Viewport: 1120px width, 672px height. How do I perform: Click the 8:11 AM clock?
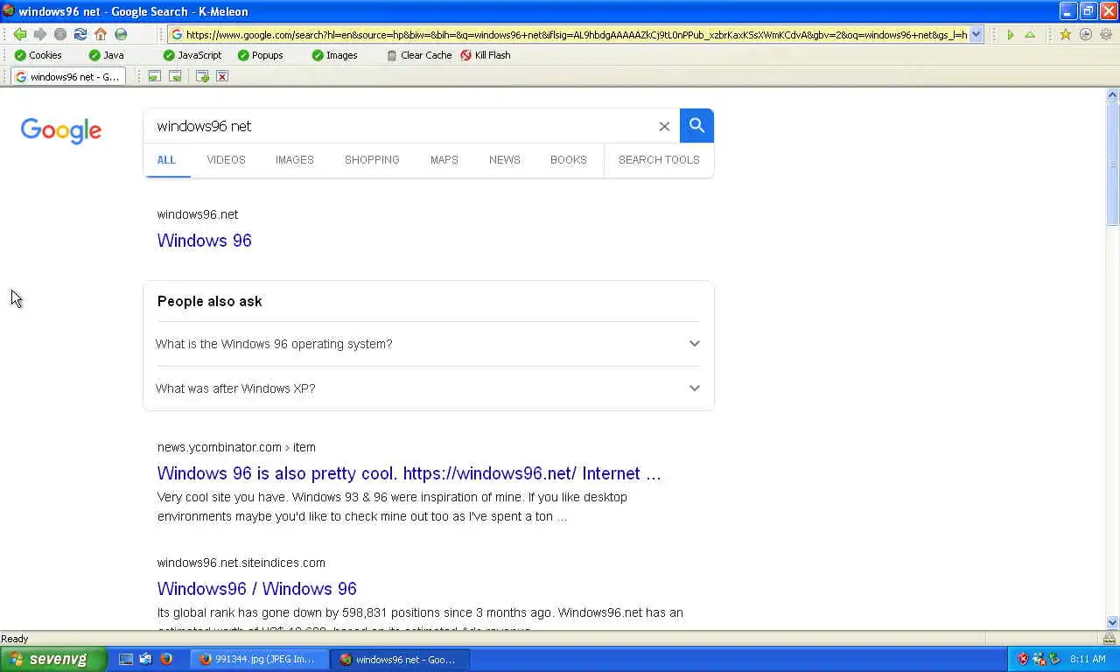point(1088,659)
